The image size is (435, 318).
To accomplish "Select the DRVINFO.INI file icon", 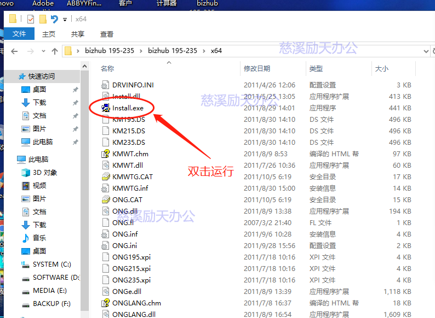I will (x=106, y=85).
